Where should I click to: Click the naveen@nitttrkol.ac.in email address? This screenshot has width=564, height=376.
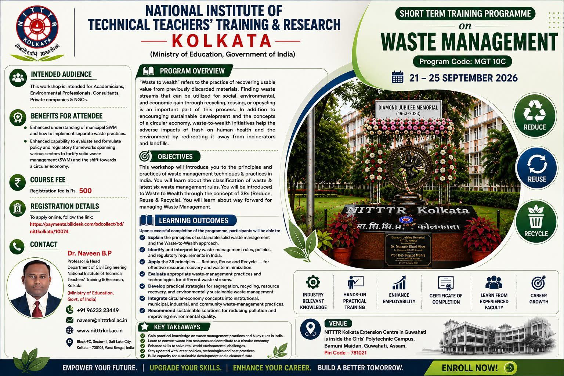102,320
